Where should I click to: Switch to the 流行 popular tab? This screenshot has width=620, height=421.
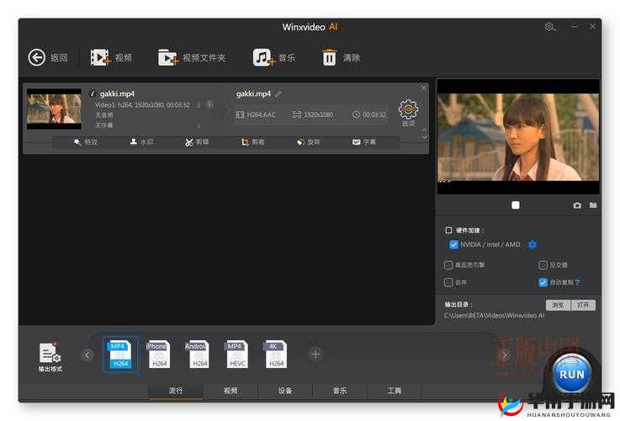point(176,391)
